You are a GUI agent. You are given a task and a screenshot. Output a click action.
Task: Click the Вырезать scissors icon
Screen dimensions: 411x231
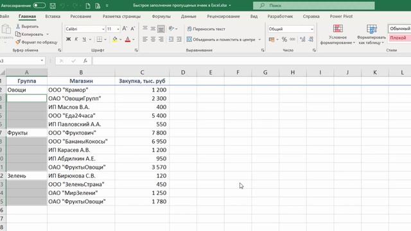point(18,26)
